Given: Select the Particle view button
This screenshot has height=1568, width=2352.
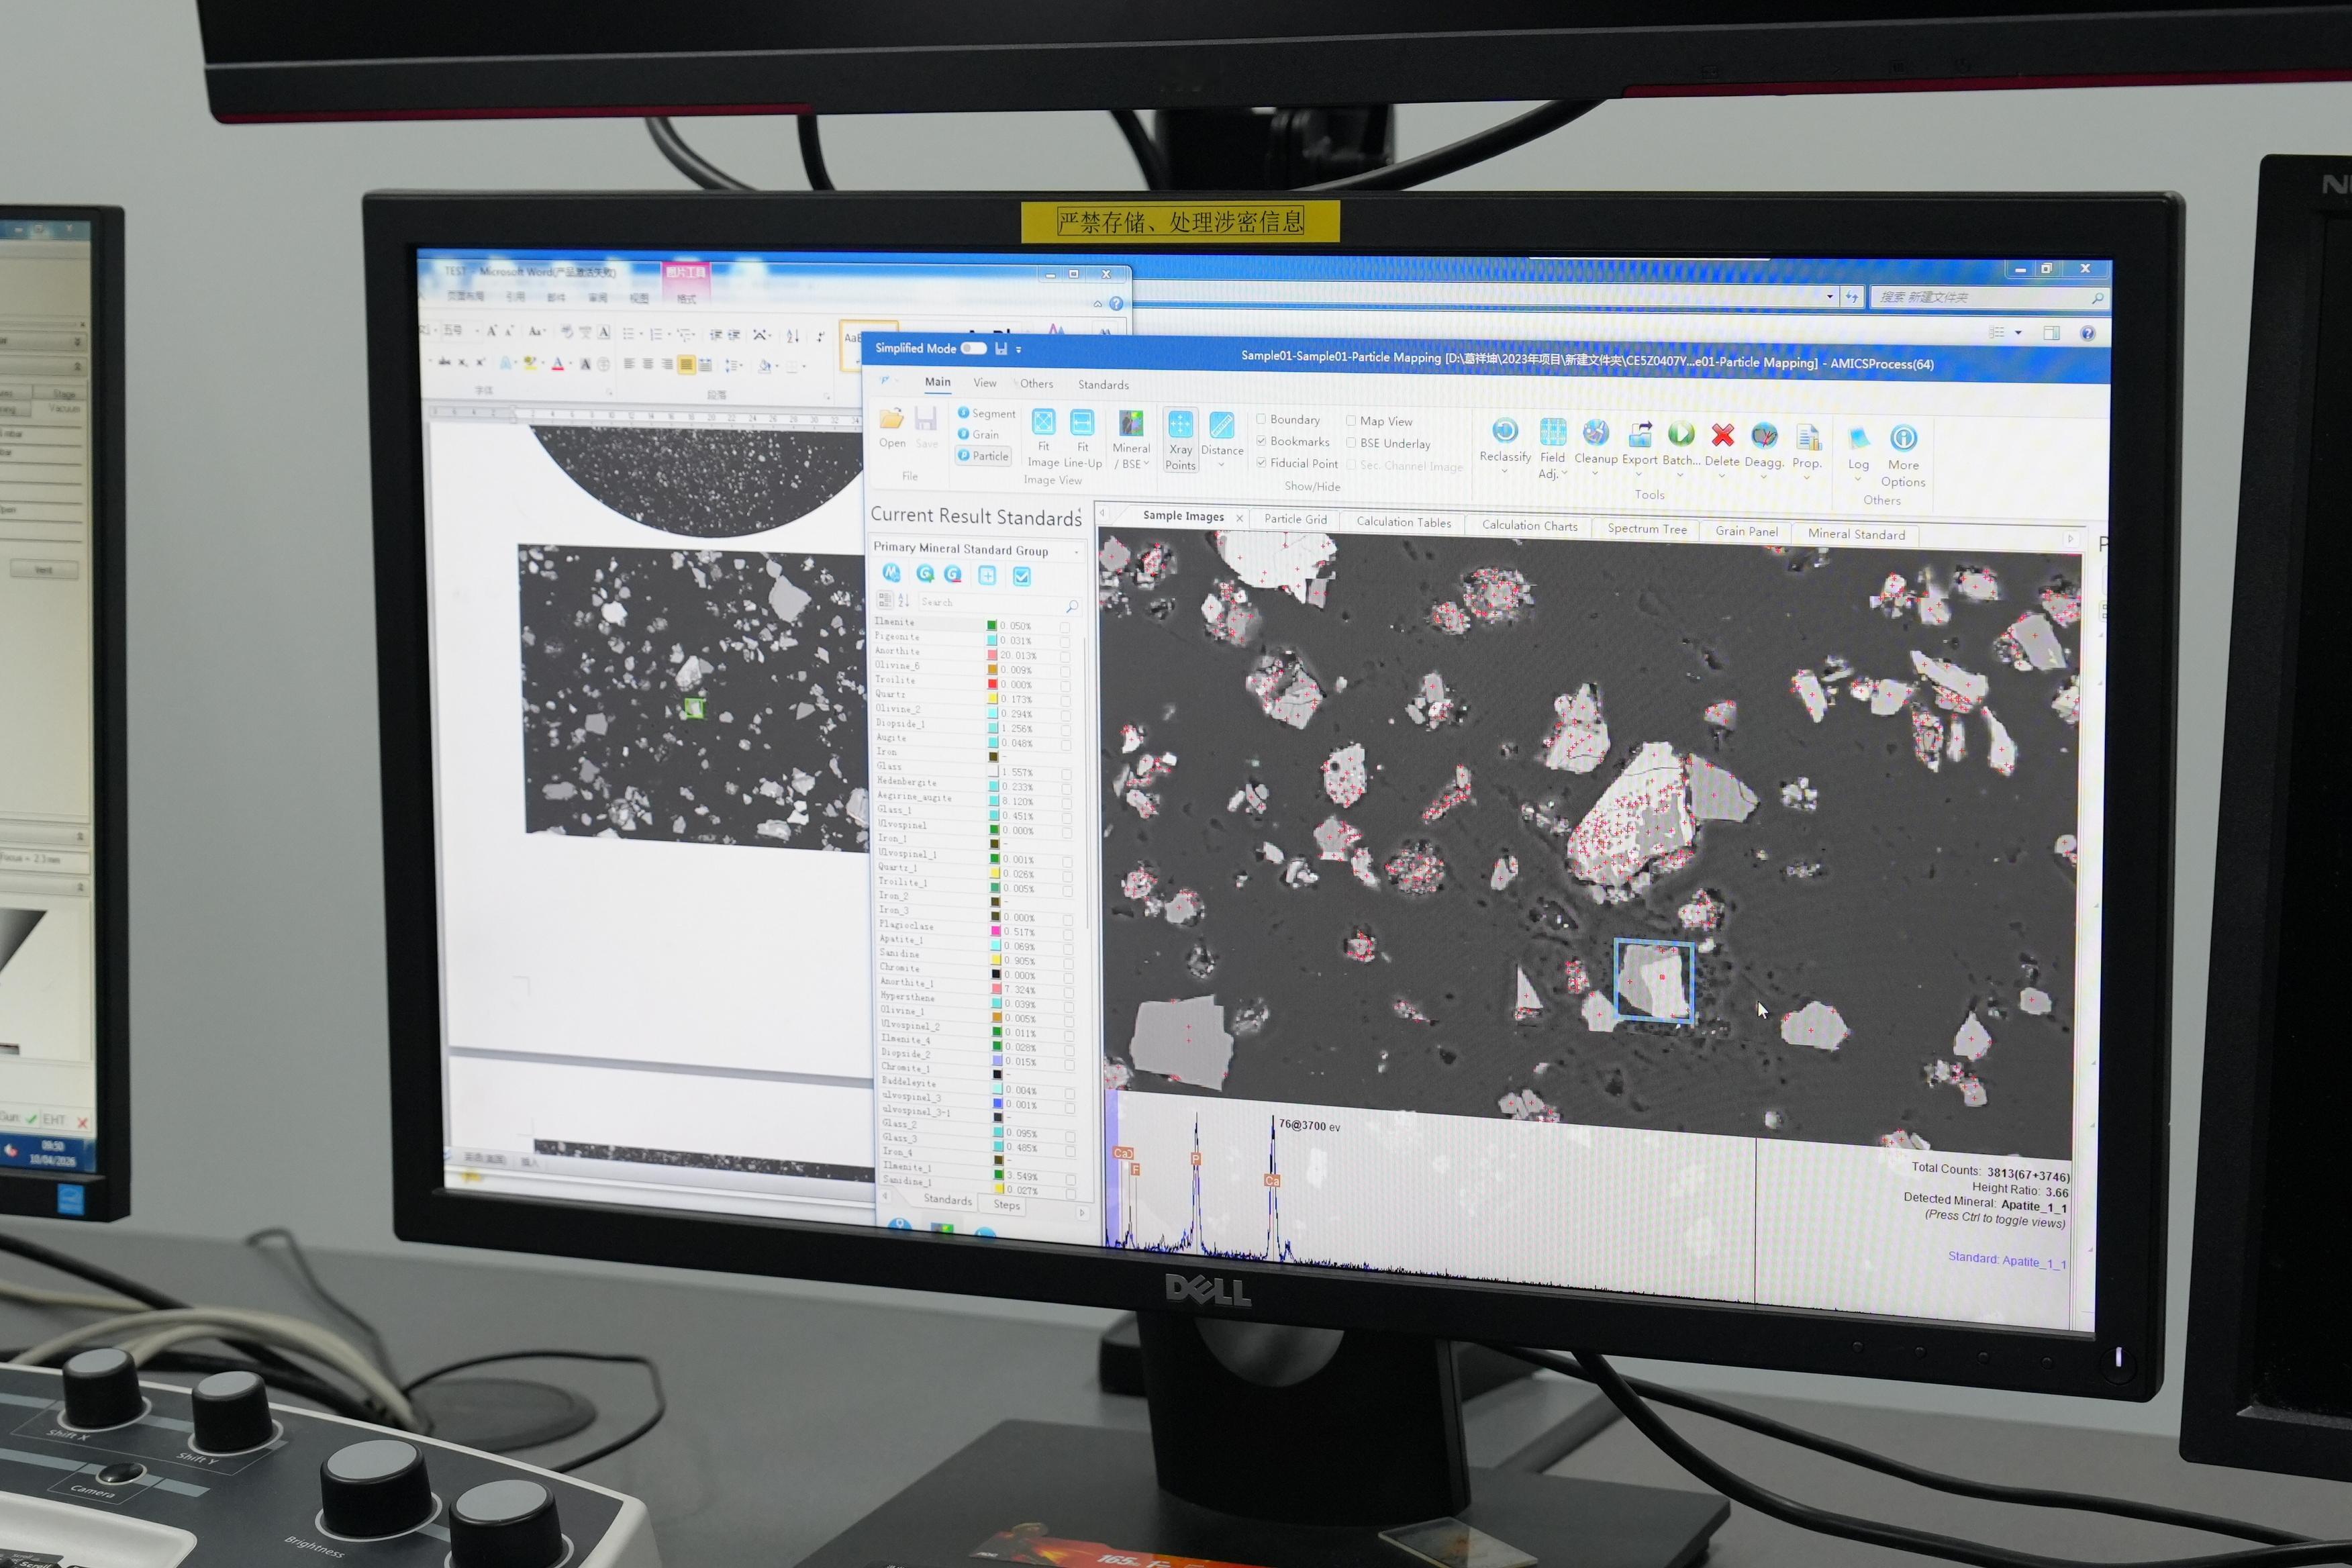Looking at the screenshot, I should point(984,456).
